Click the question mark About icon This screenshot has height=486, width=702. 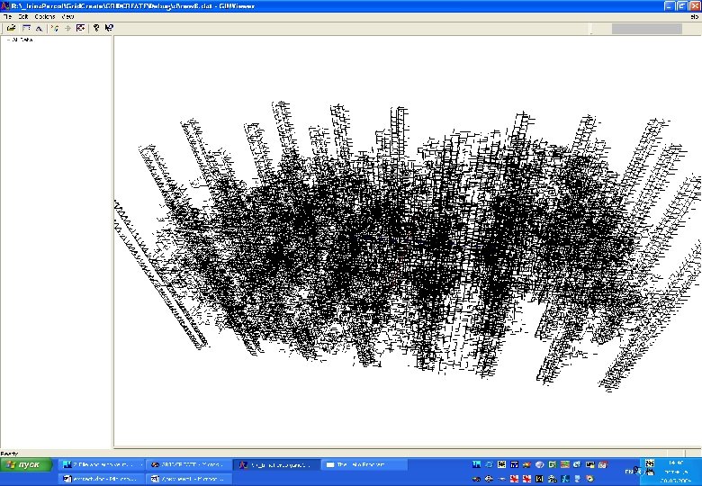[x=95, y=28]
